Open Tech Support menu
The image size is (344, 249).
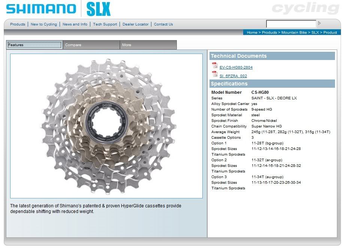105,24
